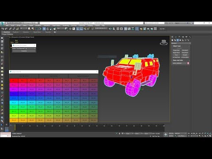Viewport: 212px width, 159px height.
Task: Select Cameras category in Create panel
Action: coord(180,40)
